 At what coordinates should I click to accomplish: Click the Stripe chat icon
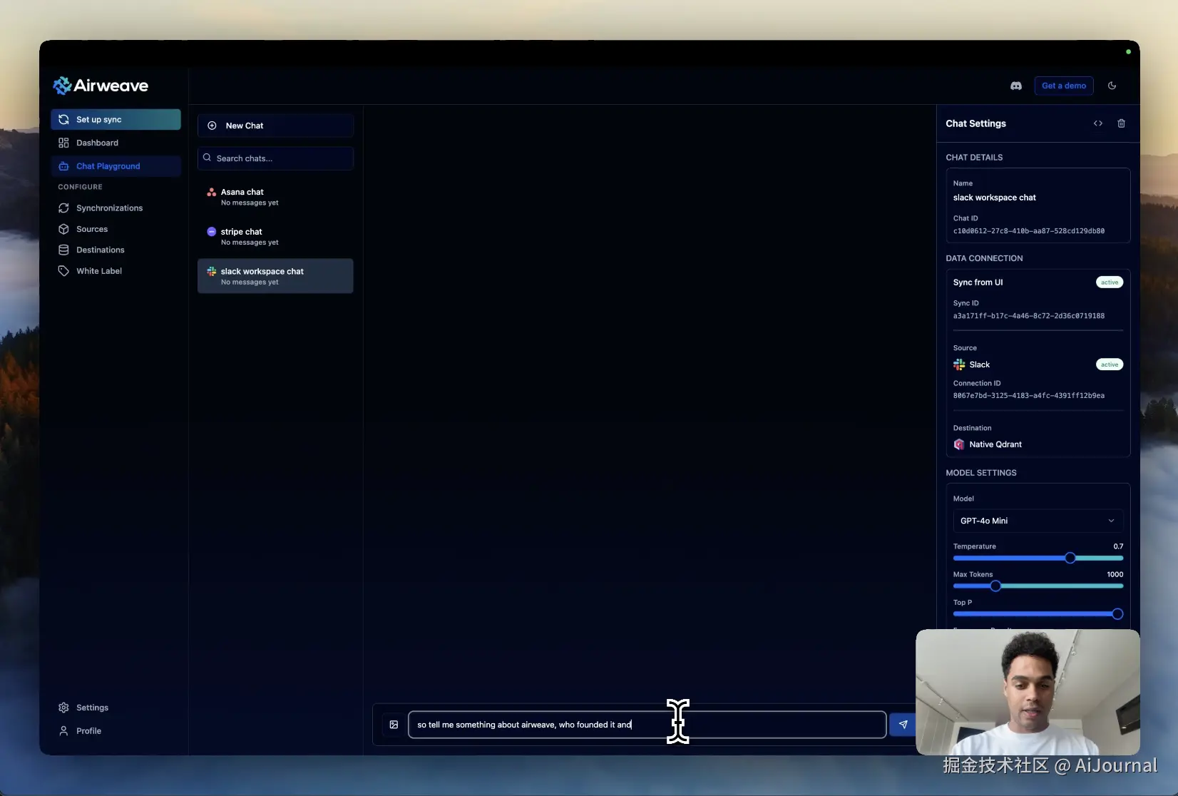point(212,232)
